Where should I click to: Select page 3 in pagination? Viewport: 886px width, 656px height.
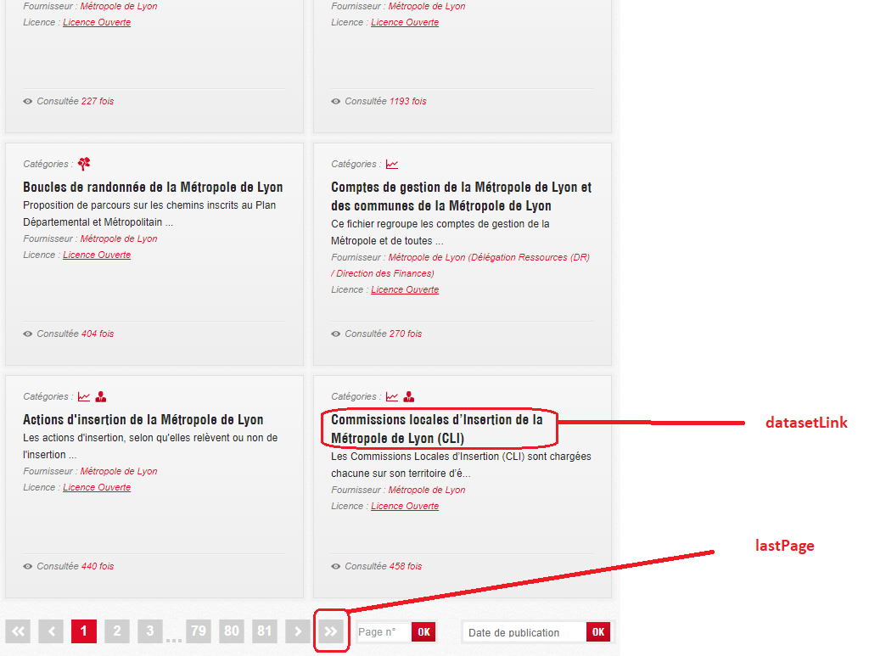coord(149,631)
